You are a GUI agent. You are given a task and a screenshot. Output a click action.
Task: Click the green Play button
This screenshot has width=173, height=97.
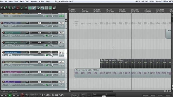tap(10, 95)
